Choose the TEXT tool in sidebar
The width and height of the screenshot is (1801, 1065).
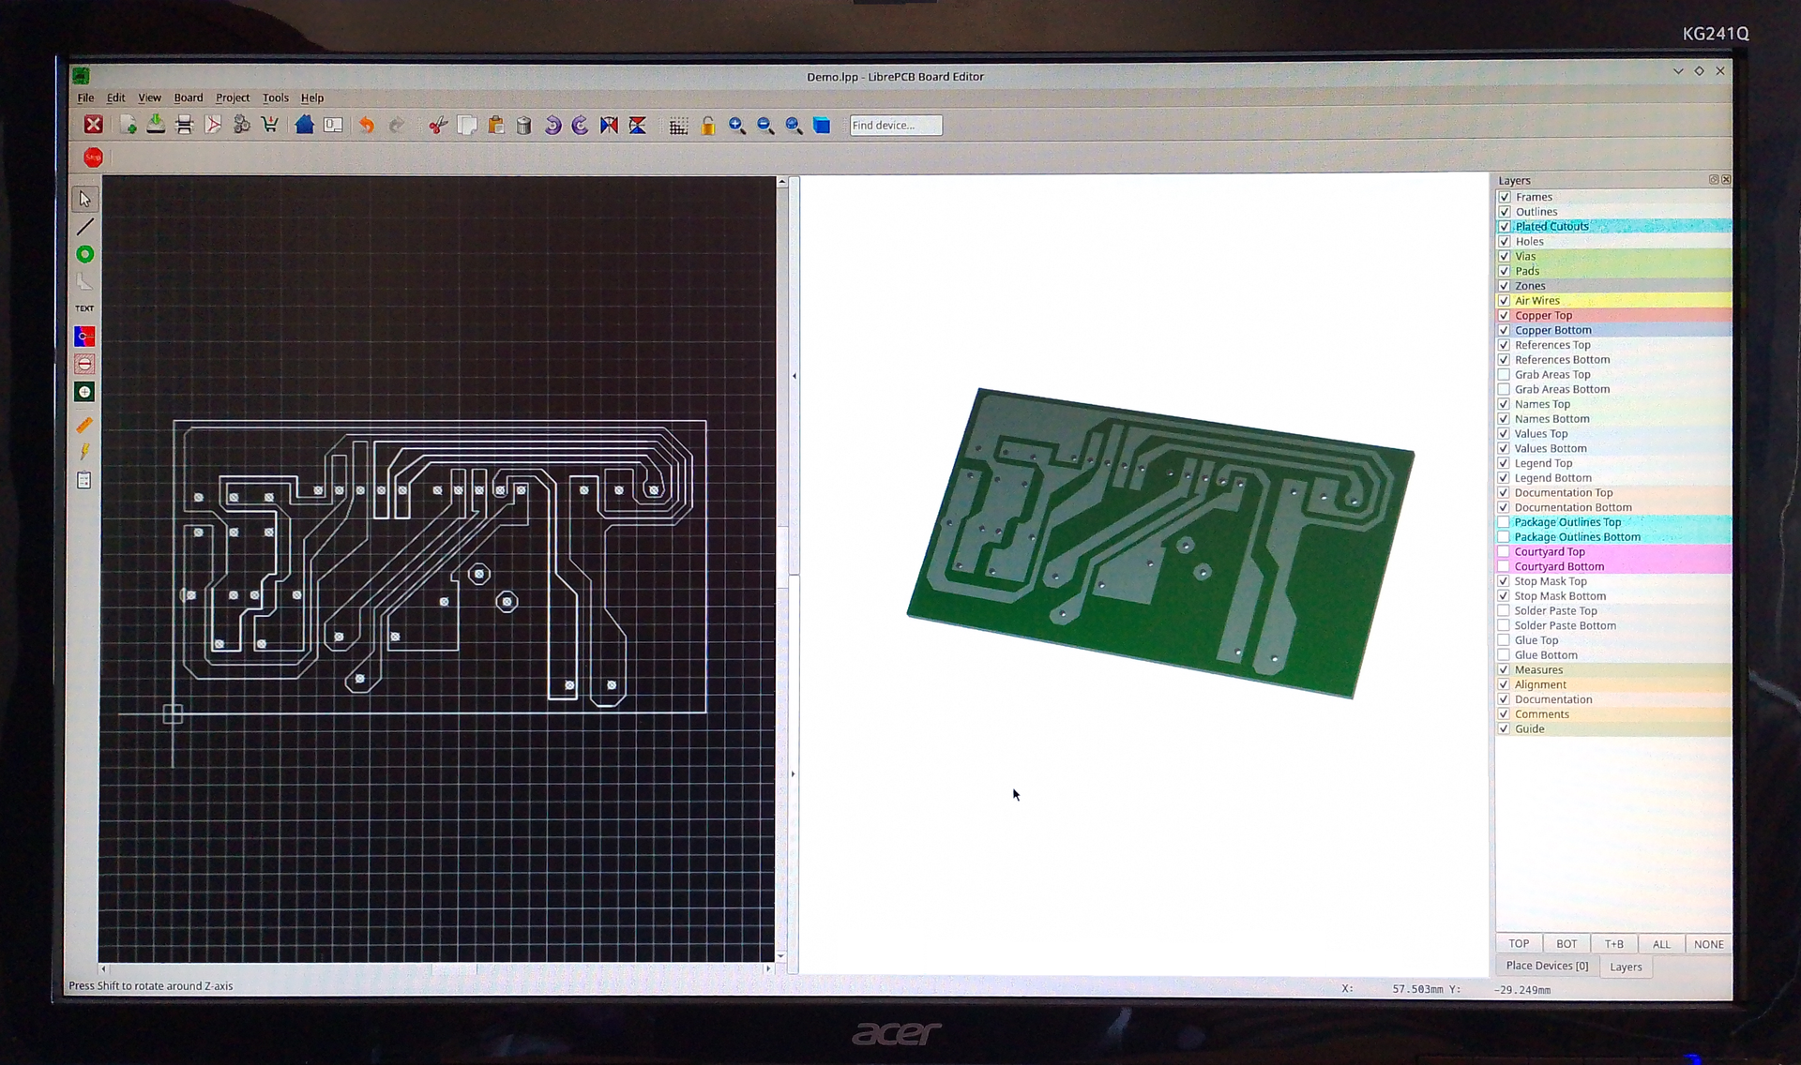tap(84, 308)
